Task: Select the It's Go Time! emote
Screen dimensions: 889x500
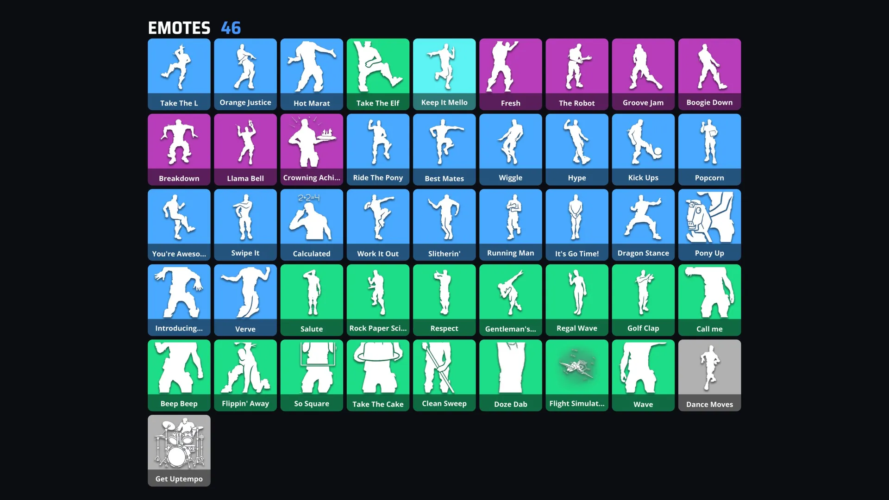Action: (577, 225)
